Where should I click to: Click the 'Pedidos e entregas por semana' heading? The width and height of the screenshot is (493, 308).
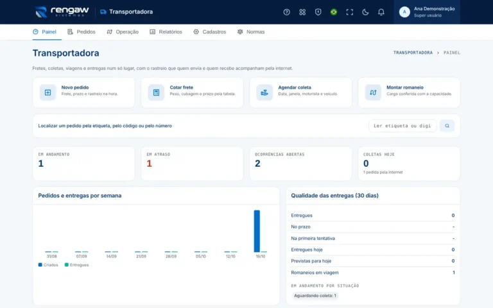pos(80,196)
